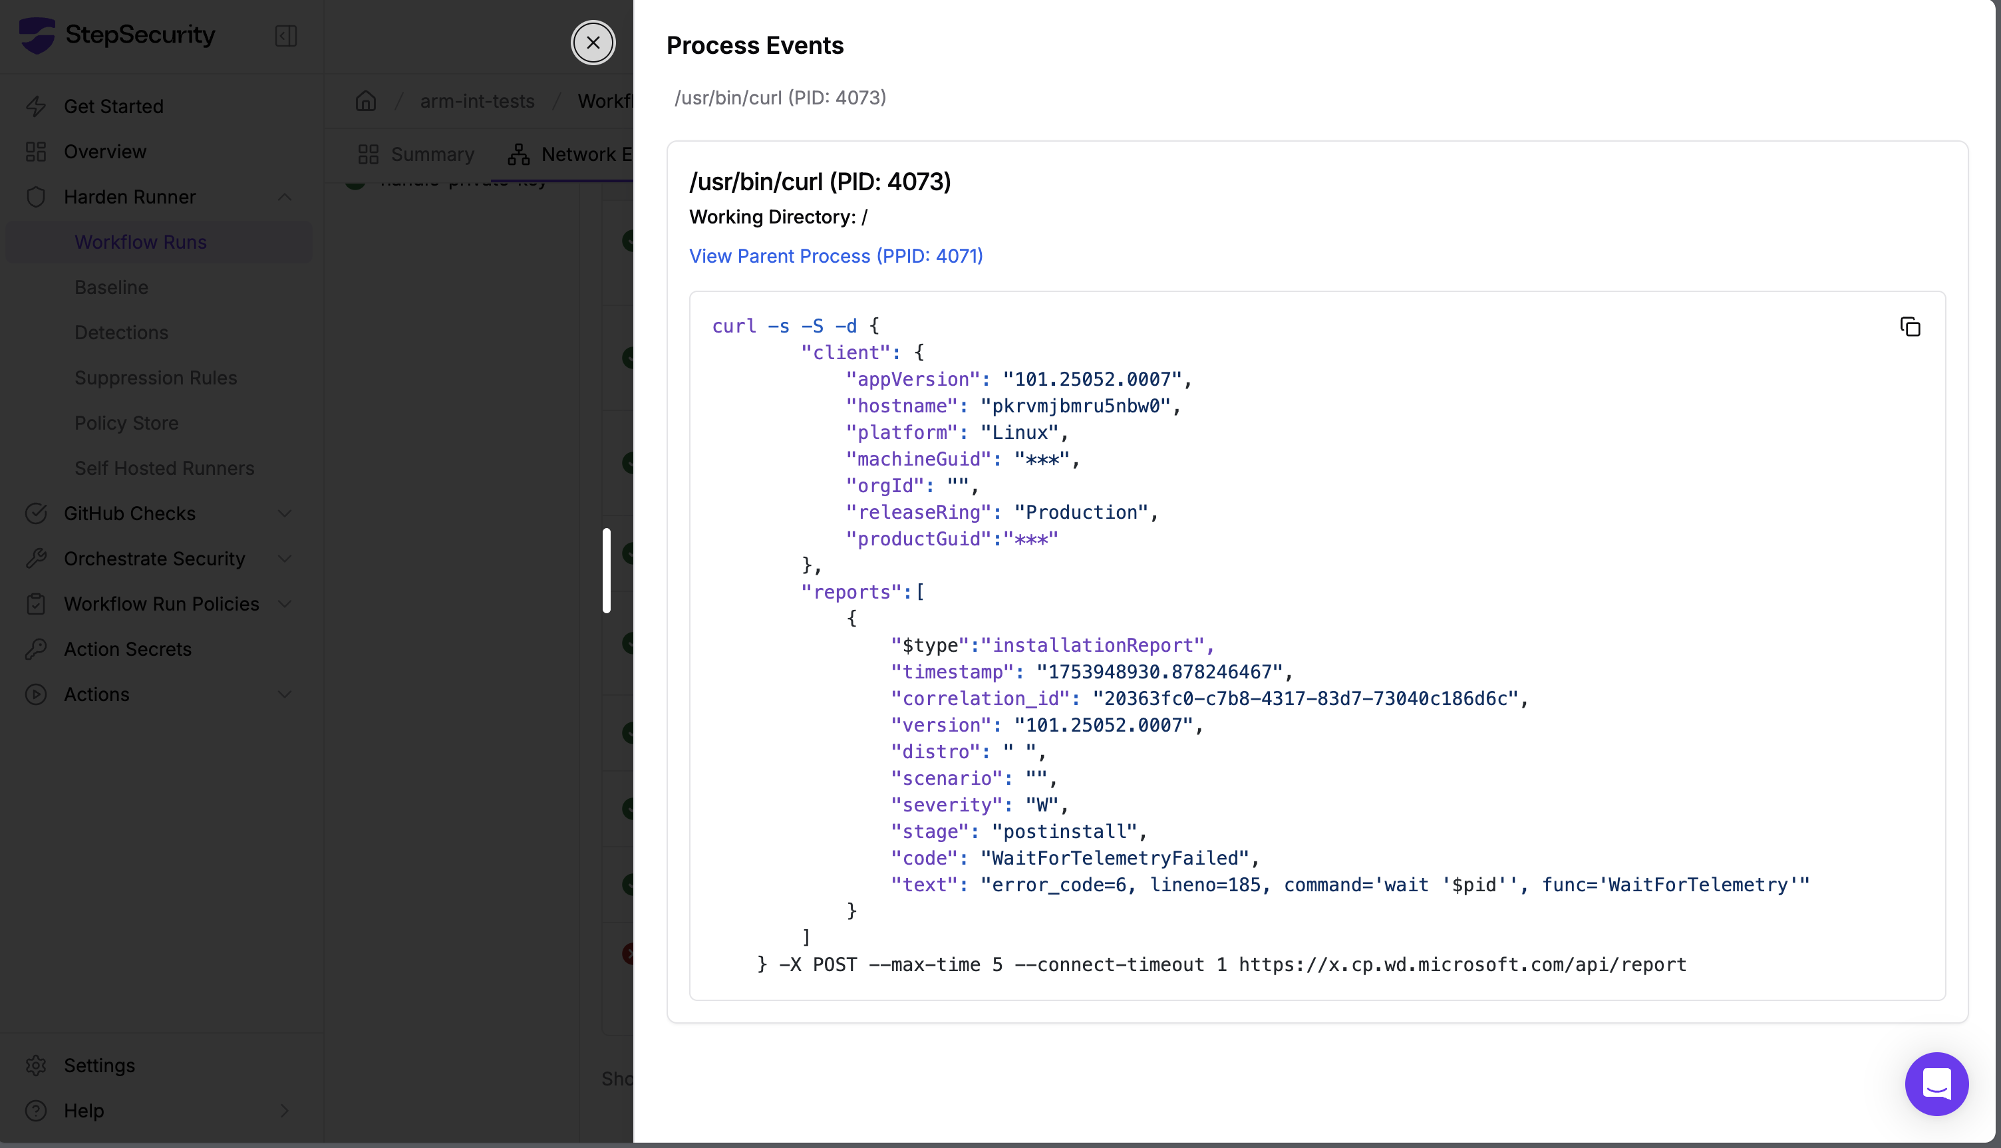Click the Working Directory: / text
Viewport: 2001px width, 1148px height.
(x=778, y=217)
